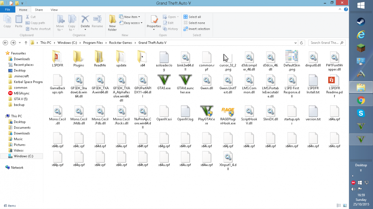Open MEGAsync in Favourites
The width and height of the screenshot is (373, 209).
click(x=19, y=93)
